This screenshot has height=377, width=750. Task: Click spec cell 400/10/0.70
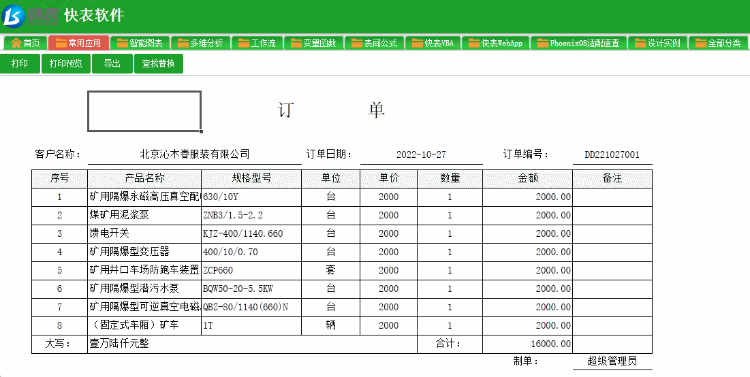pyautogui.click(x=251, y=252)
